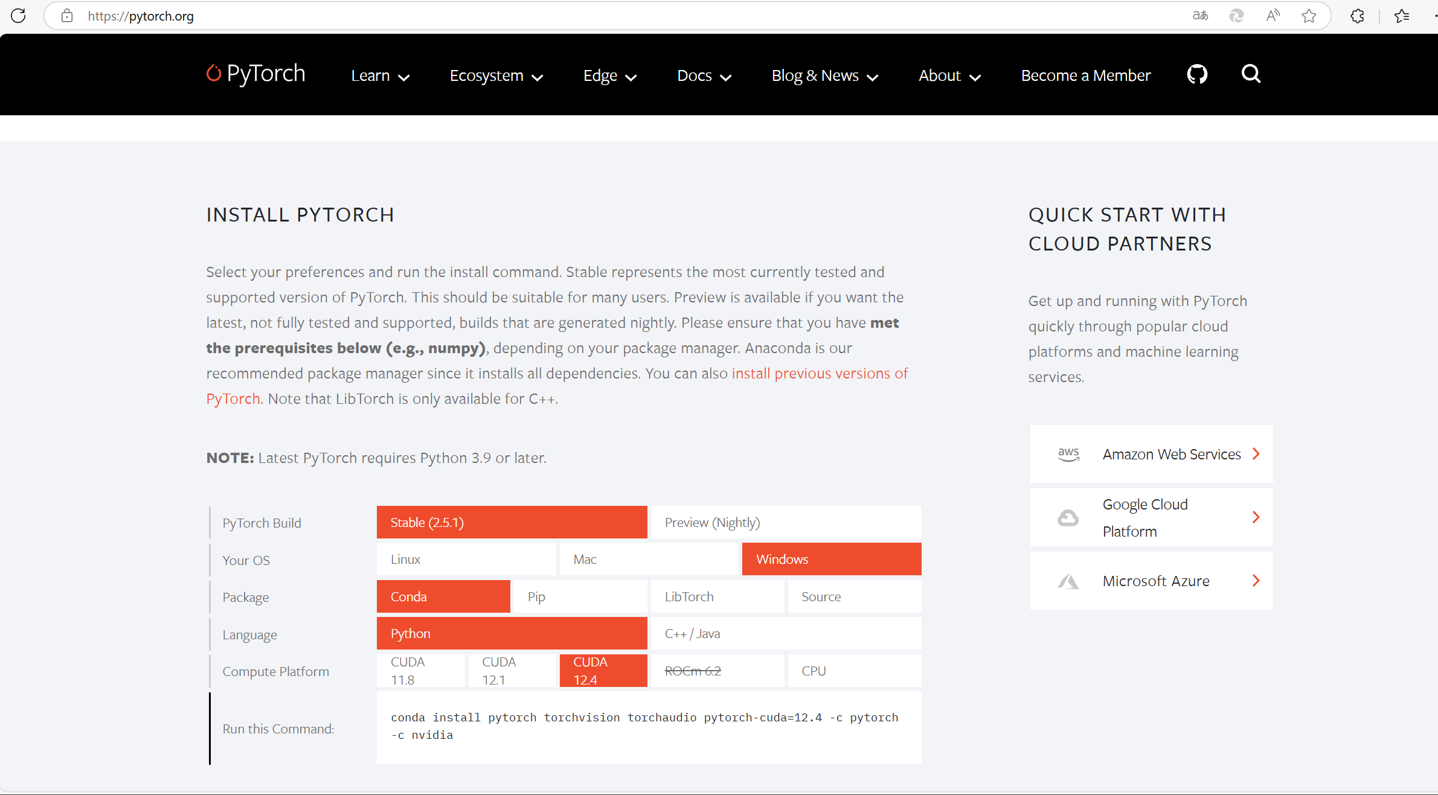Screen dimensions: 1438x795
Task: Select CUDA 12.1 compute platform
Action: (x=512, y=671)
